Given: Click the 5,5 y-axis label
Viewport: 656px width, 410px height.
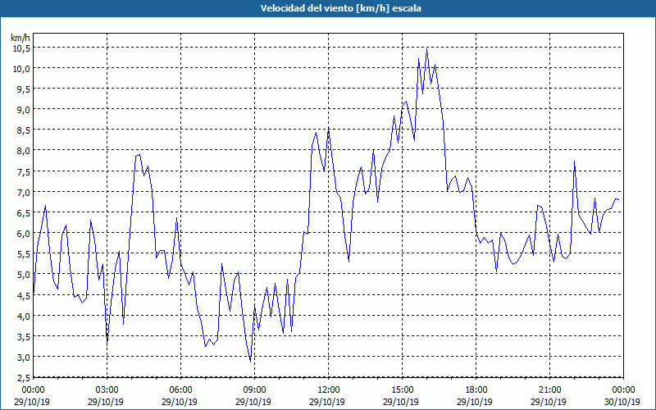Looking at the screenshot, I should click(x=24, y=254).
